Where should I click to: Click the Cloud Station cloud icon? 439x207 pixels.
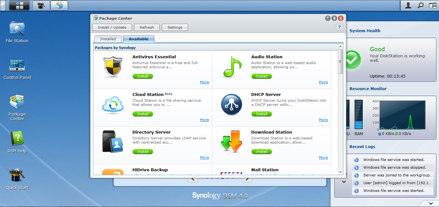pyautogui.click(x=113, y=105)
